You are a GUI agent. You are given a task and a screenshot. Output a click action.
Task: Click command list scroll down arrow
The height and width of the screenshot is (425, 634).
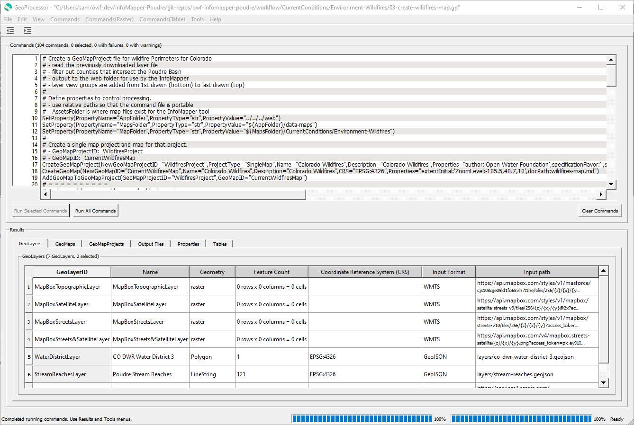(611, 184)
